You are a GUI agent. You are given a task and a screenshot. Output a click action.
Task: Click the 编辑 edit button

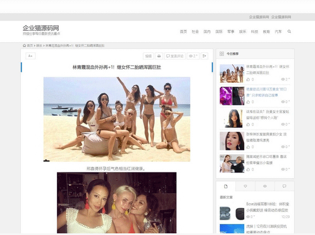[x=148, y=56]
